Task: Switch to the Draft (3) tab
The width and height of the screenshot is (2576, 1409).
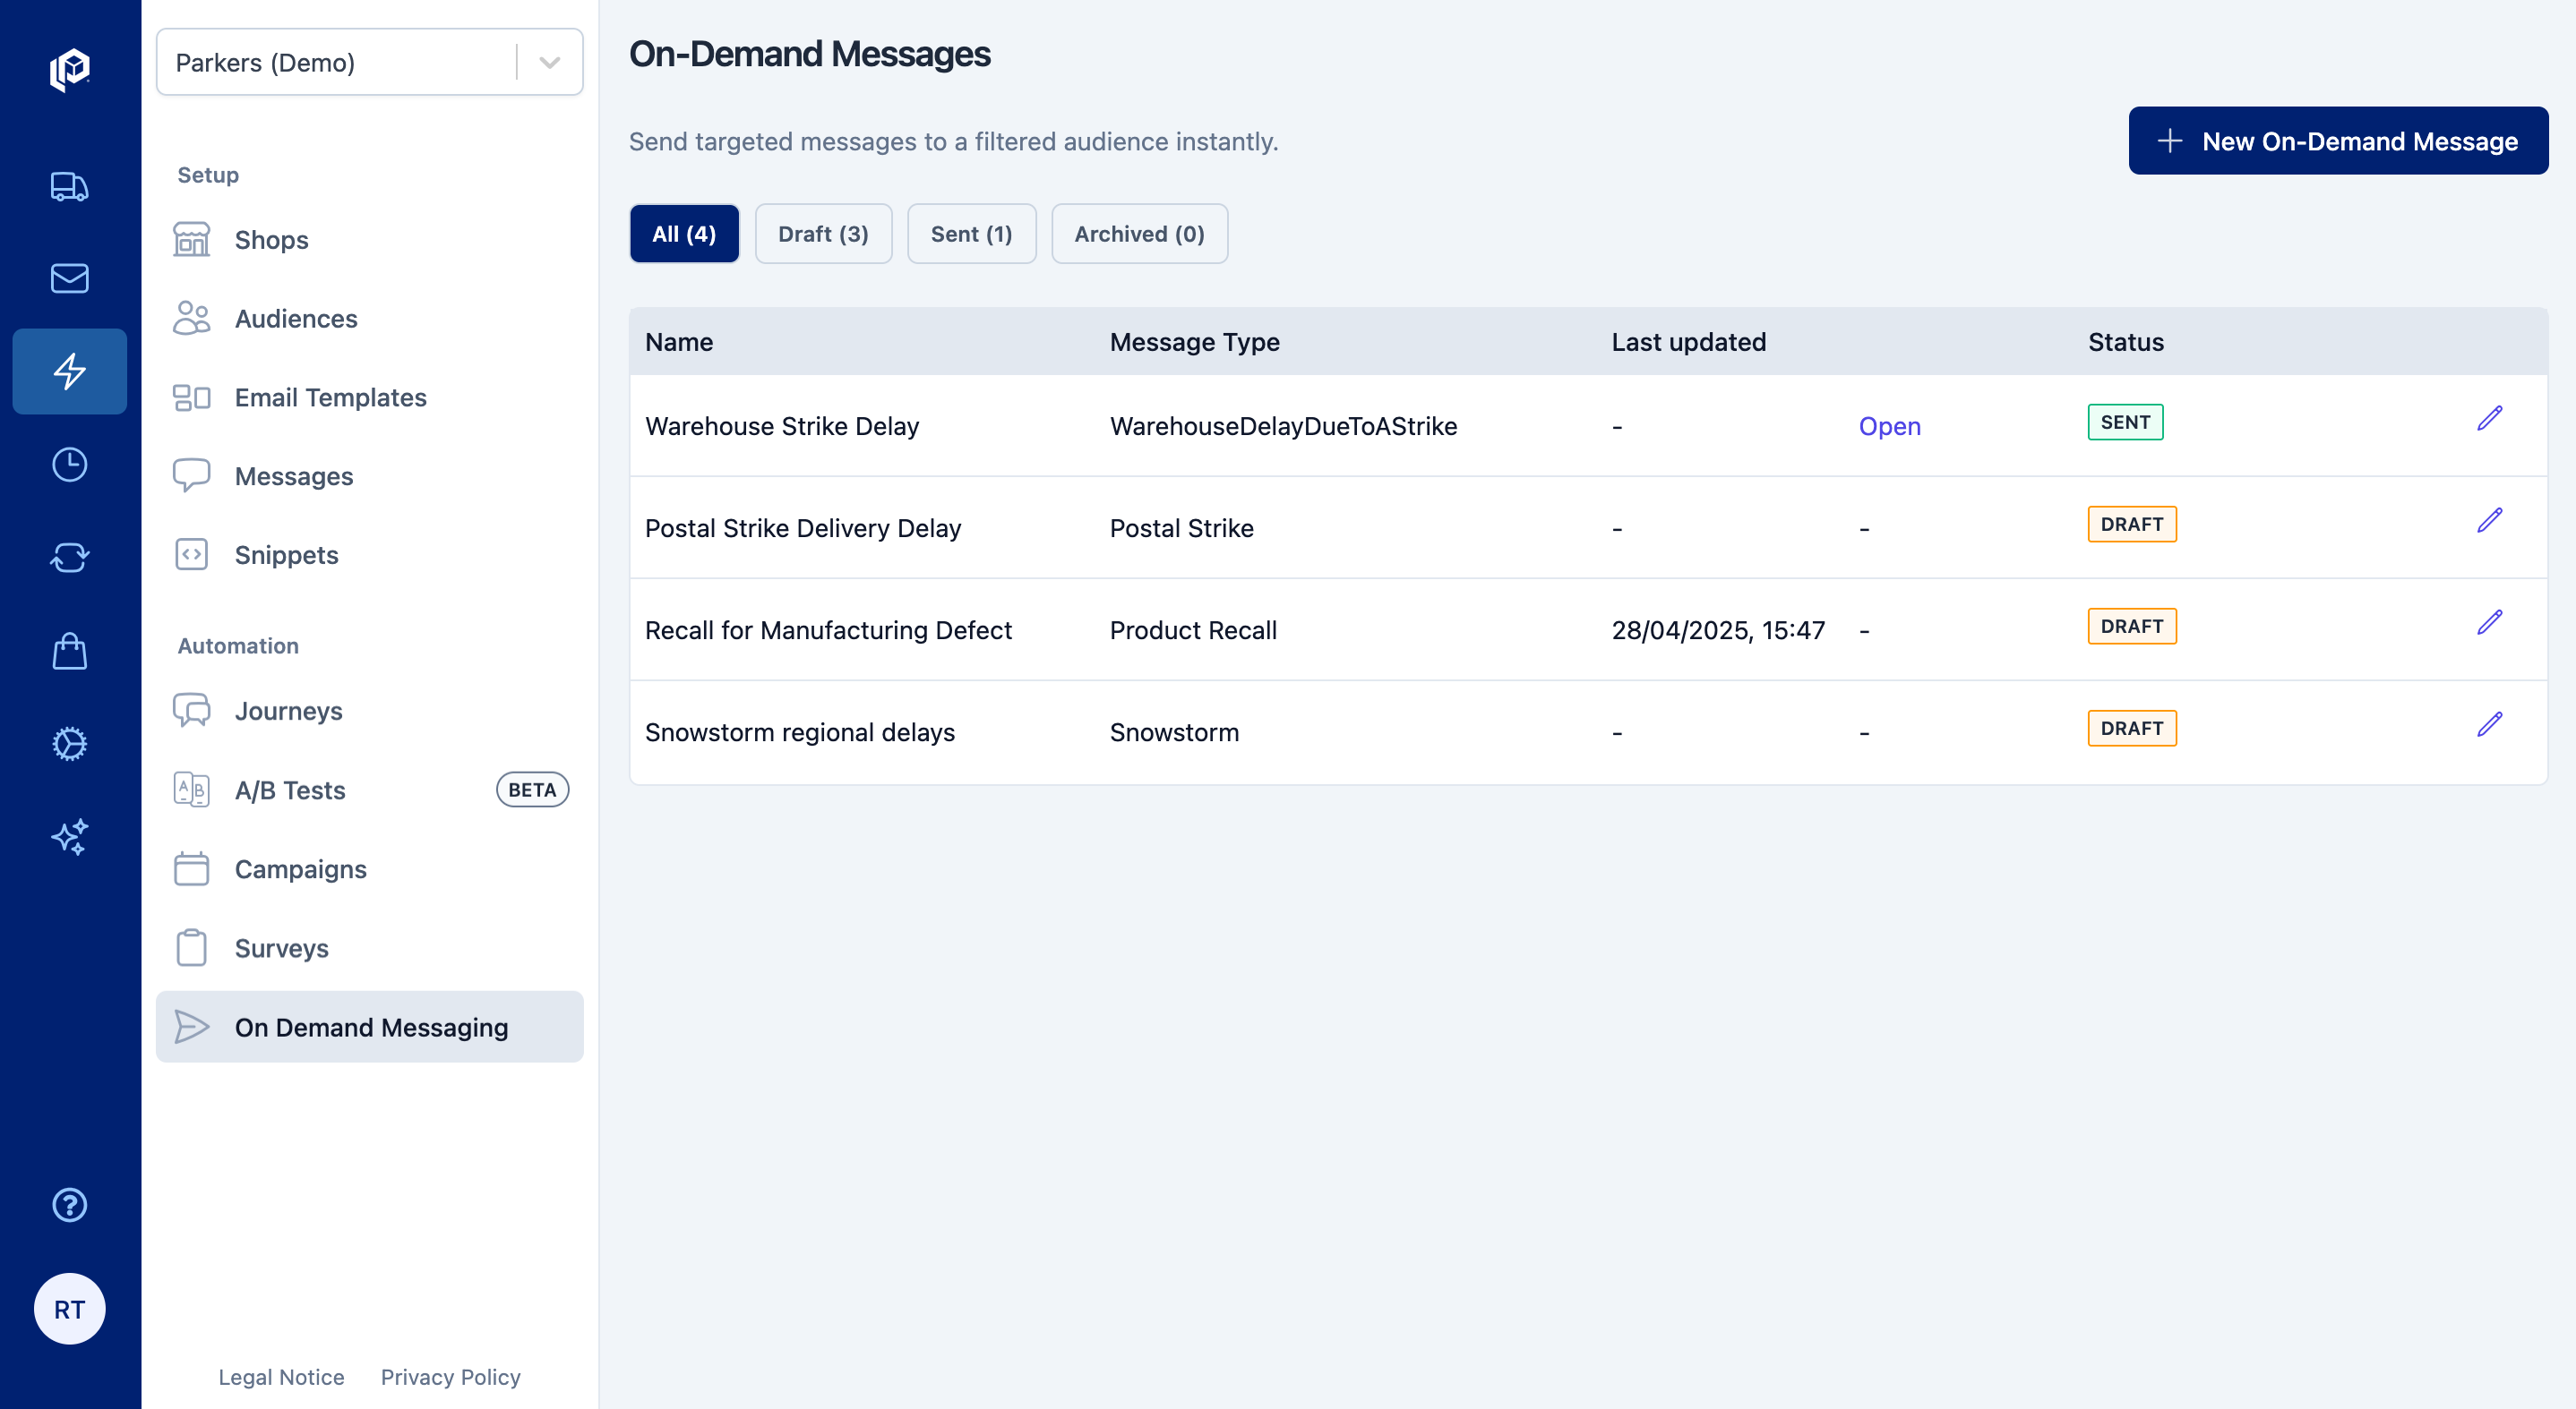Action: [x=823, y=234]
